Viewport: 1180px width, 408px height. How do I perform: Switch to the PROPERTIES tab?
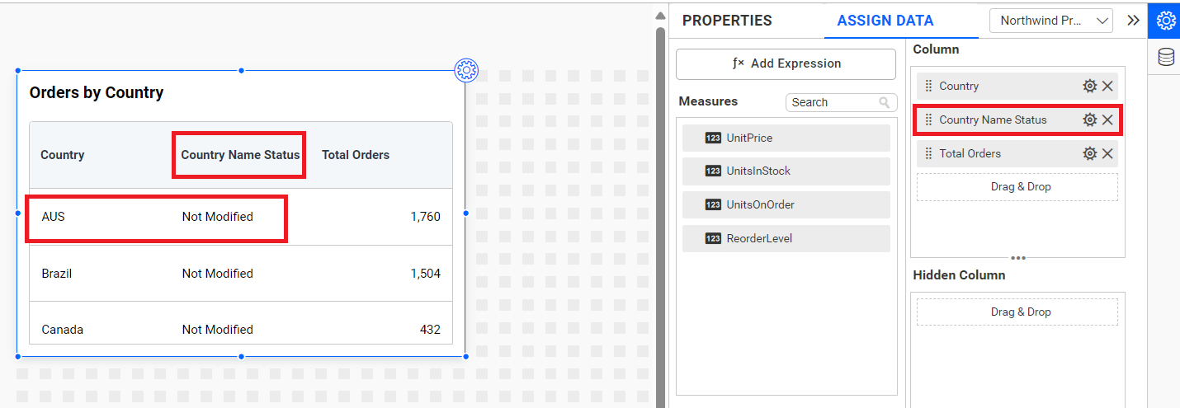click(727, 21)
